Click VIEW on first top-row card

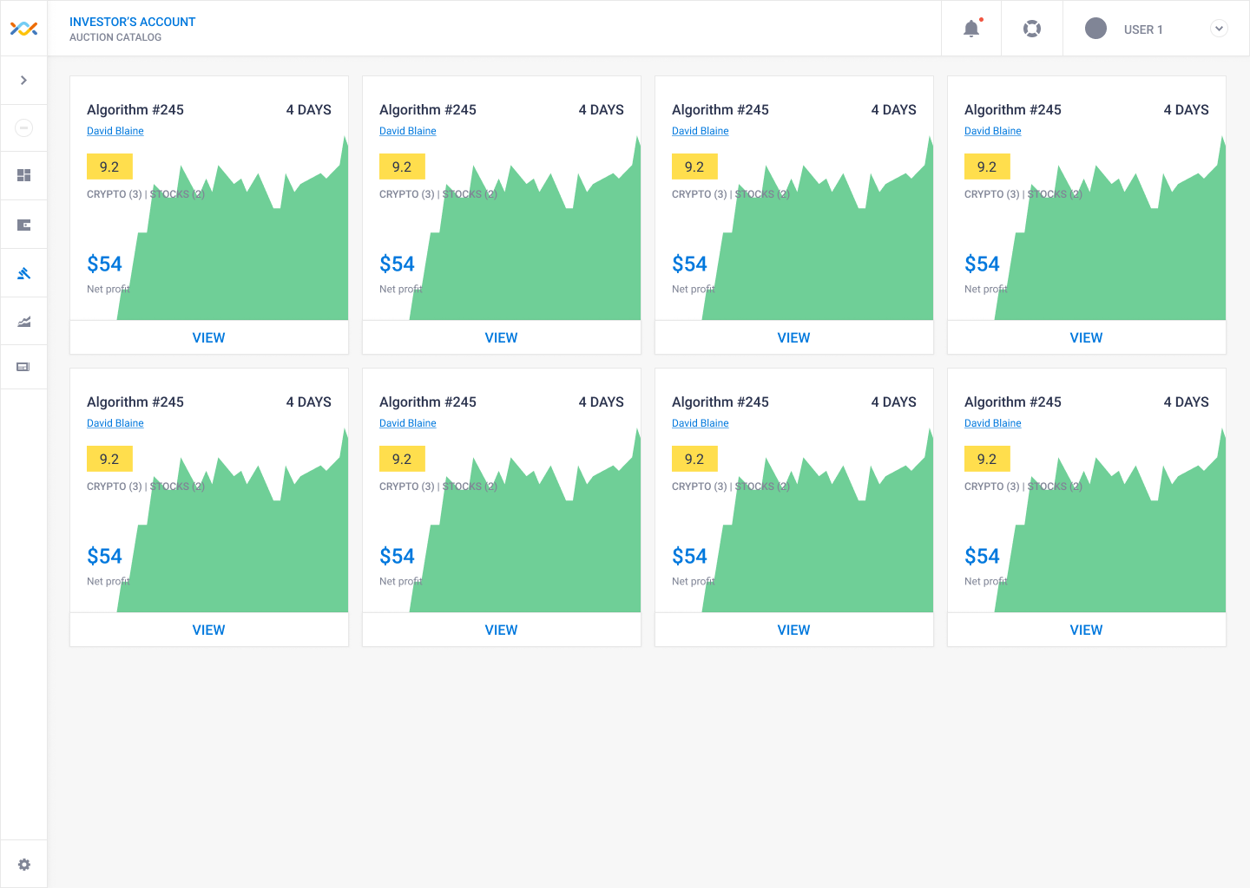point(208,337)
